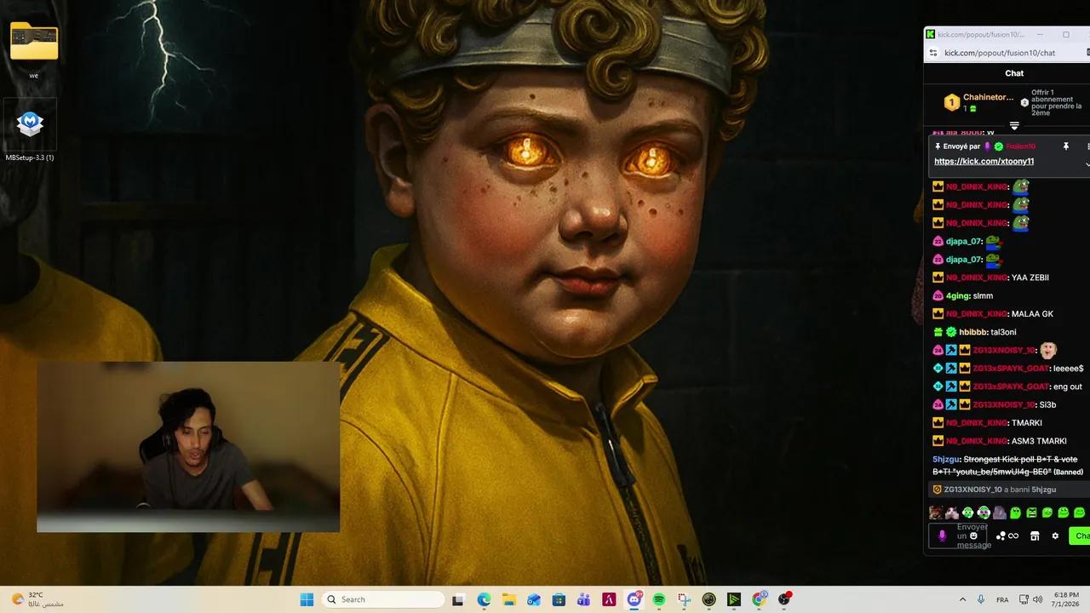This screenshot has width=1090, height=613.
Task: Open the https://kick.com/xtoony11 link
Action: [984, 162]
